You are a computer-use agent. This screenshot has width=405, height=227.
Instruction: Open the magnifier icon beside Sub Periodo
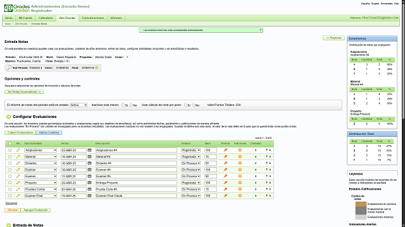pyautogui.click(x=9, y=67)
